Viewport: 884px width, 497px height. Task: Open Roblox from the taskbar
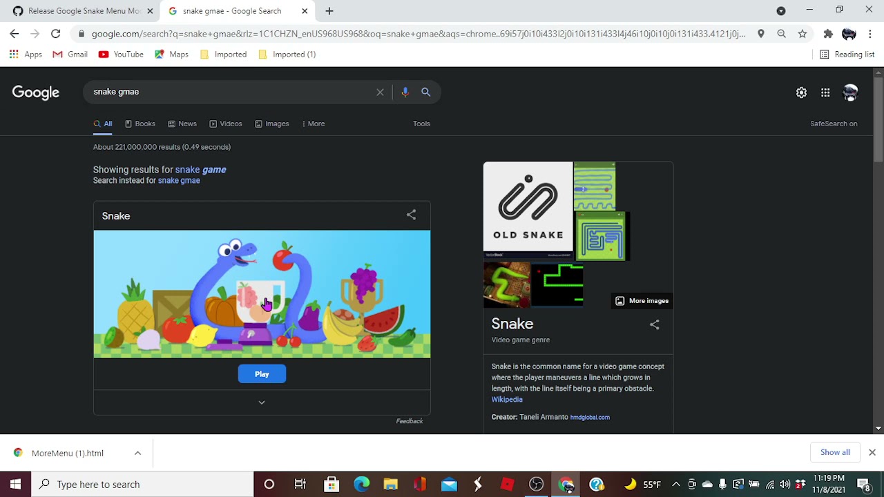coord(508,484)
